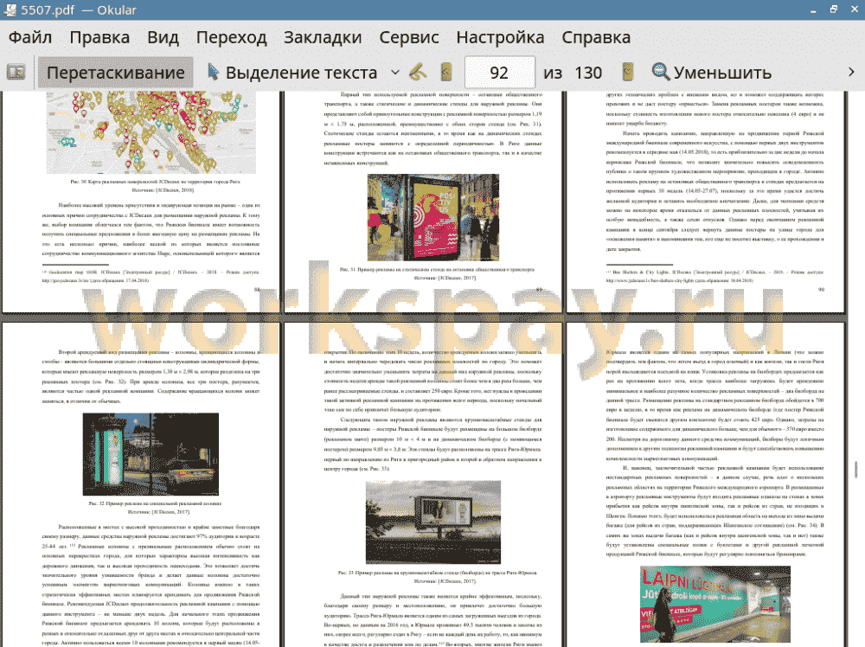This screenshot has width=865, height=647.
Task: Restore the Okular window size
Action: coord(834,10)
